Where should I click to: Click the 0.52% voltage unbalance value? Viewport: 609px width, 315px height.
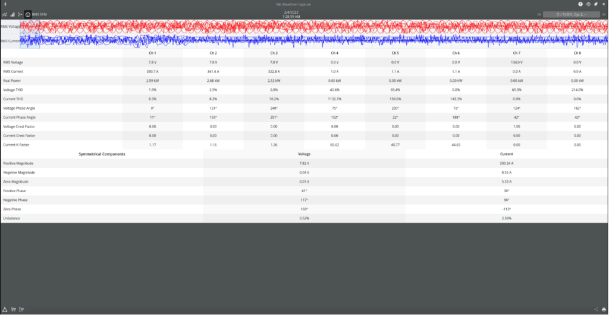coord(304,218)
